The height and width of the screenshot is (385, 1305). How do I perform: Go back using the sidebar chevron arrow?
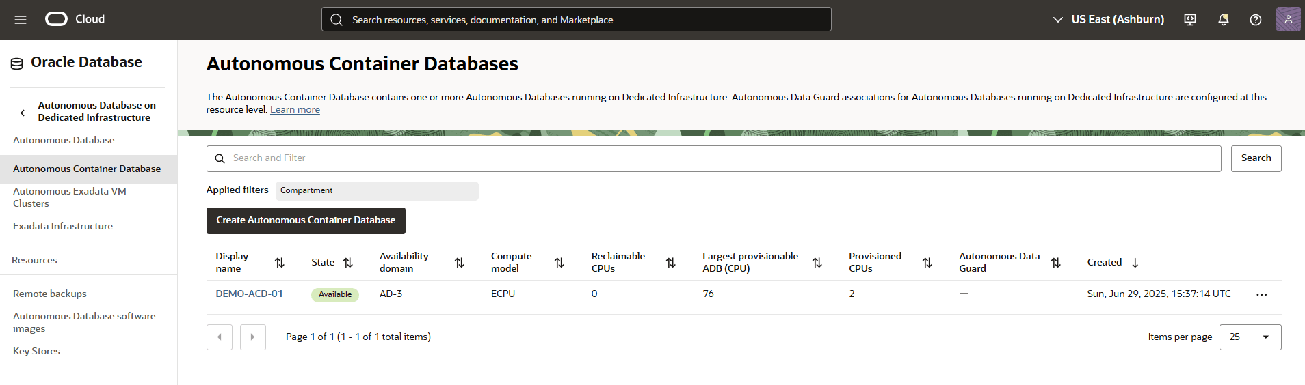(23, 113)
